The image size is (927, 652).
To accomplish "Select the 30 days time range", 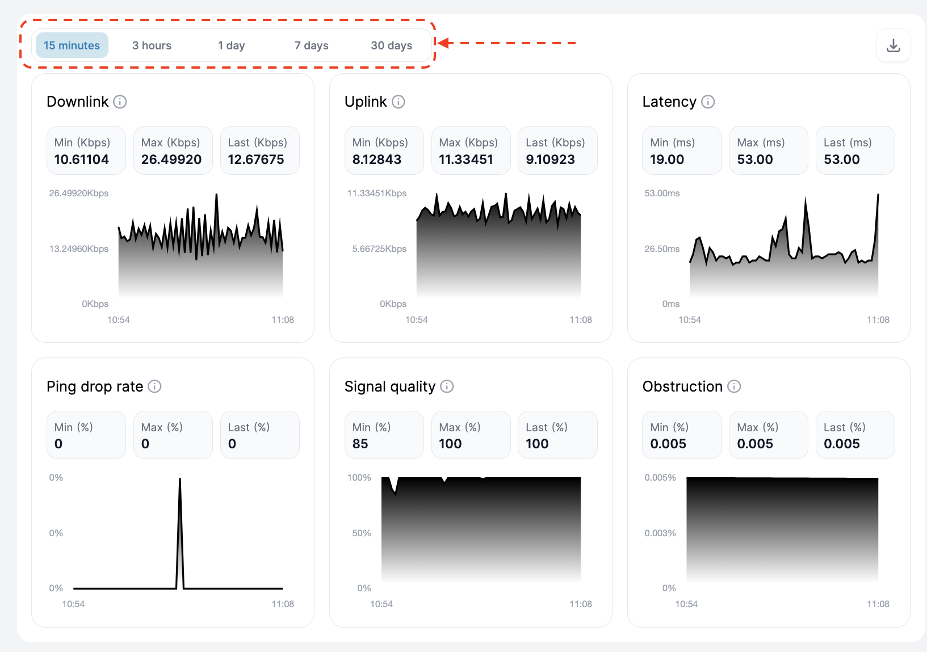I will [391, 45].
